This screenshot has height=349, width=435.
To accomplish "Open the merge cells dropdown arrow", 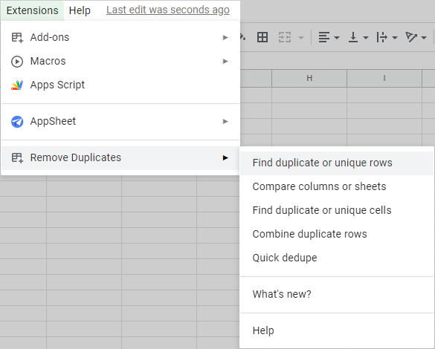I will tap(301, 37).
